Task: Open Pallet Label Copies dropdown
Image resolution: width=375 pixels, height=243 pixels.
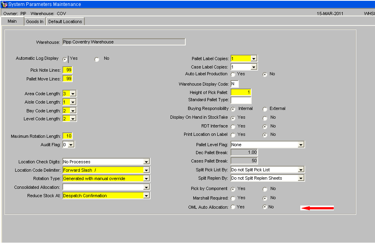Action: click(x=254, y=59)
